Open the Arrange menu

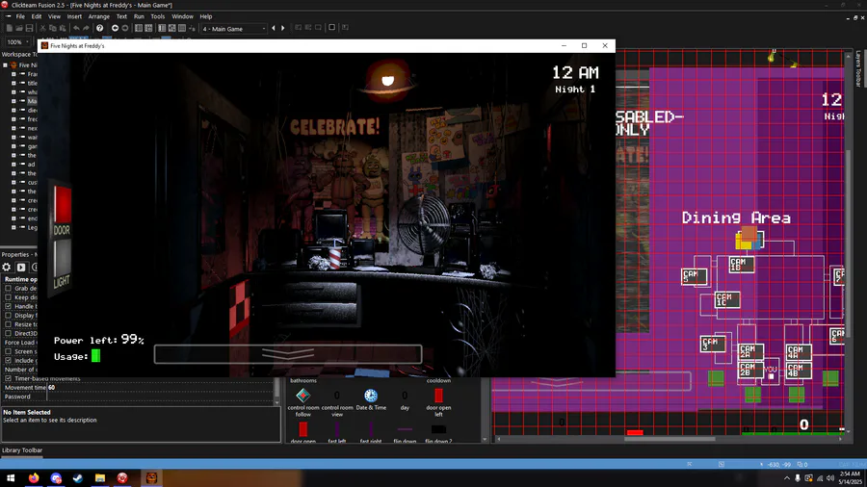(99, 16)
